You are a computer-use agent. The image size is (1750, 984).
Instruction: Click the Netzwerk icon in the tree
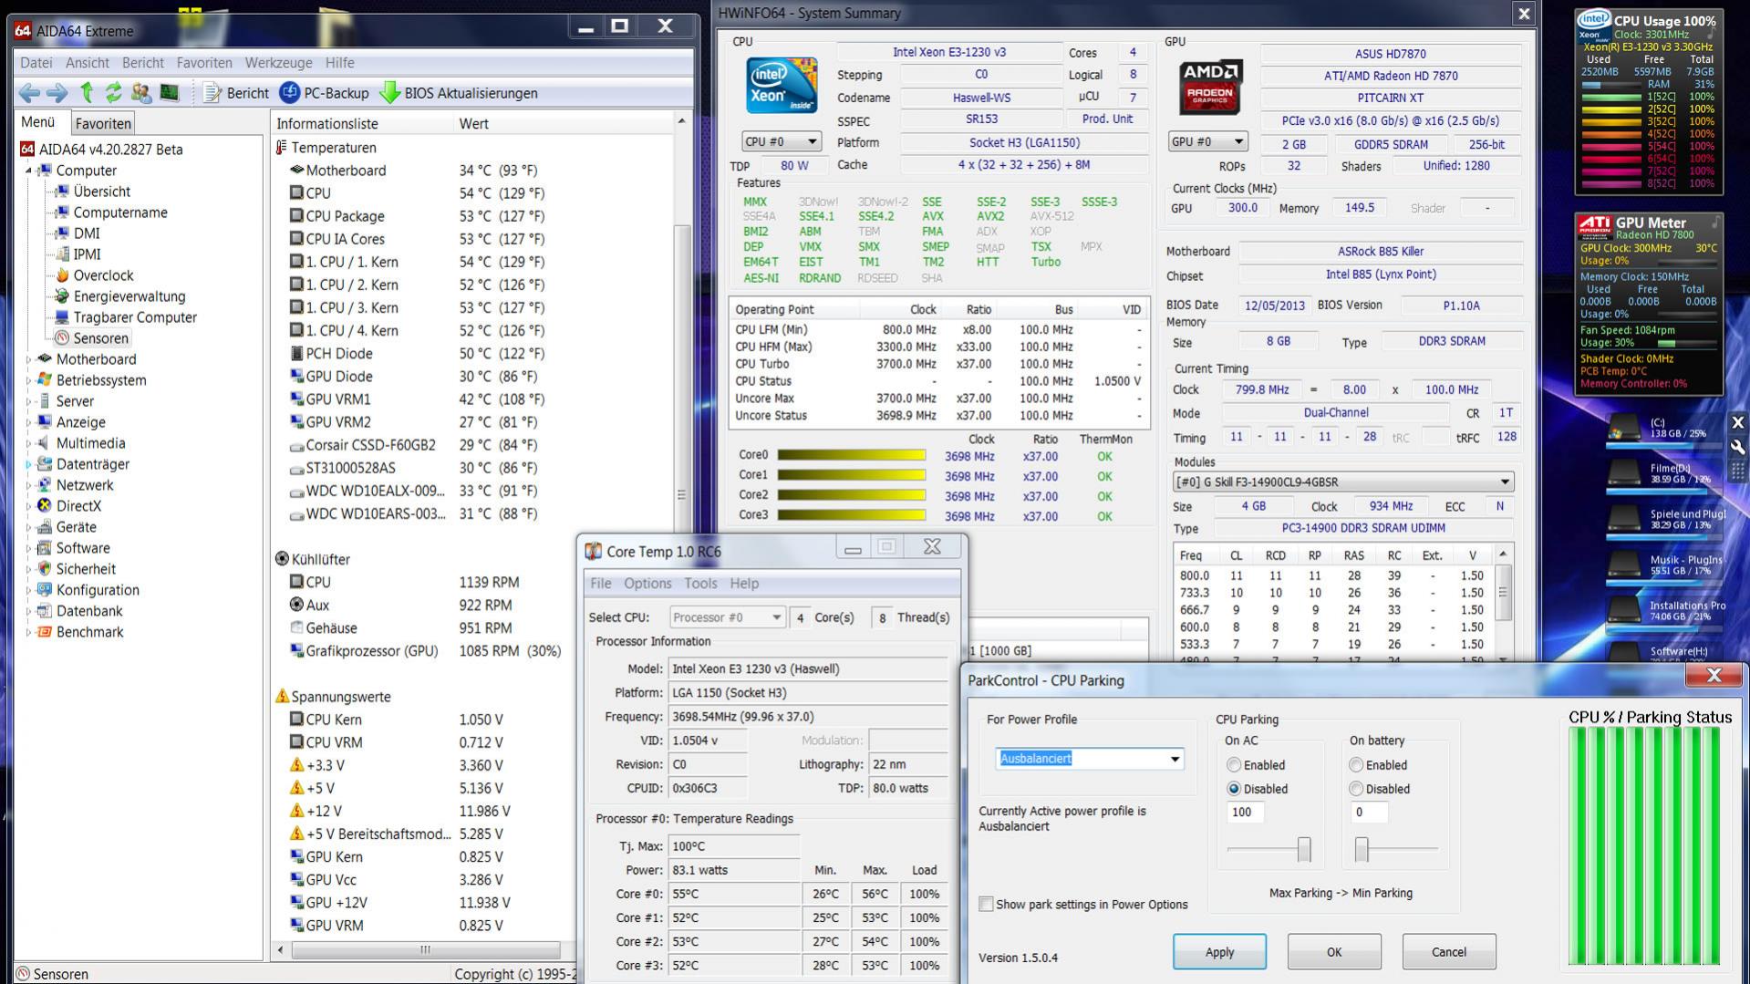pyautogui.click(x=45, y=485)
